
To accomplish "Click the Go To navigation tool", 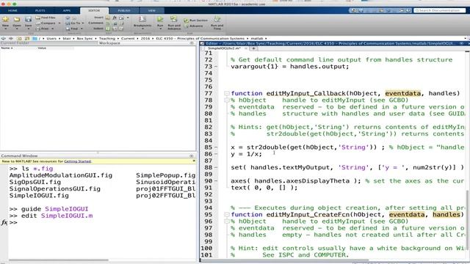I will coord(73,23).
